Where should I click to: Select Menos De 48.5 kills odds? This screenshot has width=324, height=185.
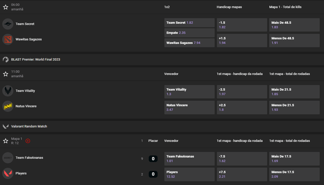point(294,40)
